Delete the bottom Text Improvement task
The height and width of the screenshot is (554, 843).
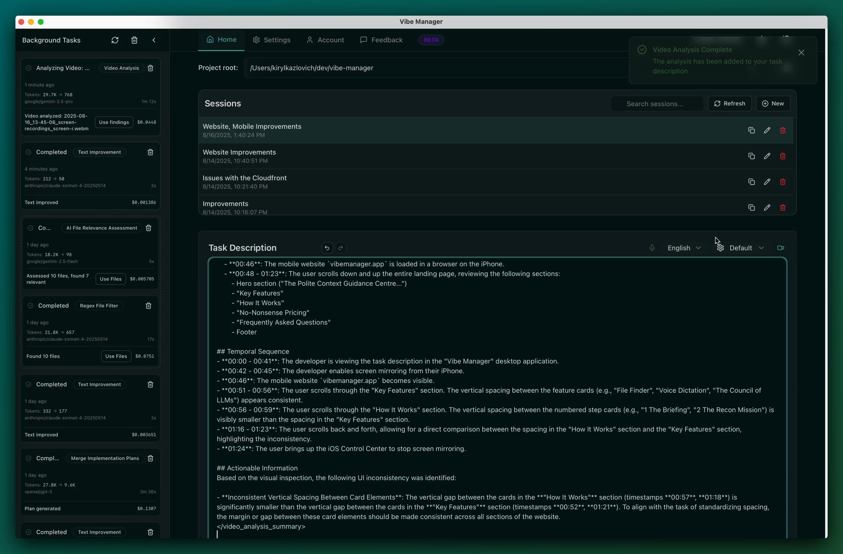(x=150, y=532)
